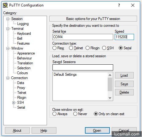Click the sessions list scroll up arrow

(x=110, y=75)
